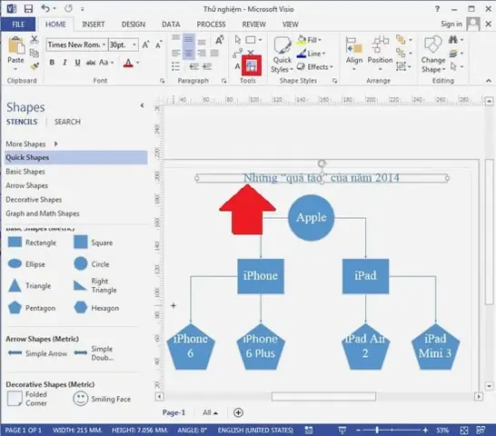Switch to the DATA tab
This screenshot has height=436, width=496.
171,25
